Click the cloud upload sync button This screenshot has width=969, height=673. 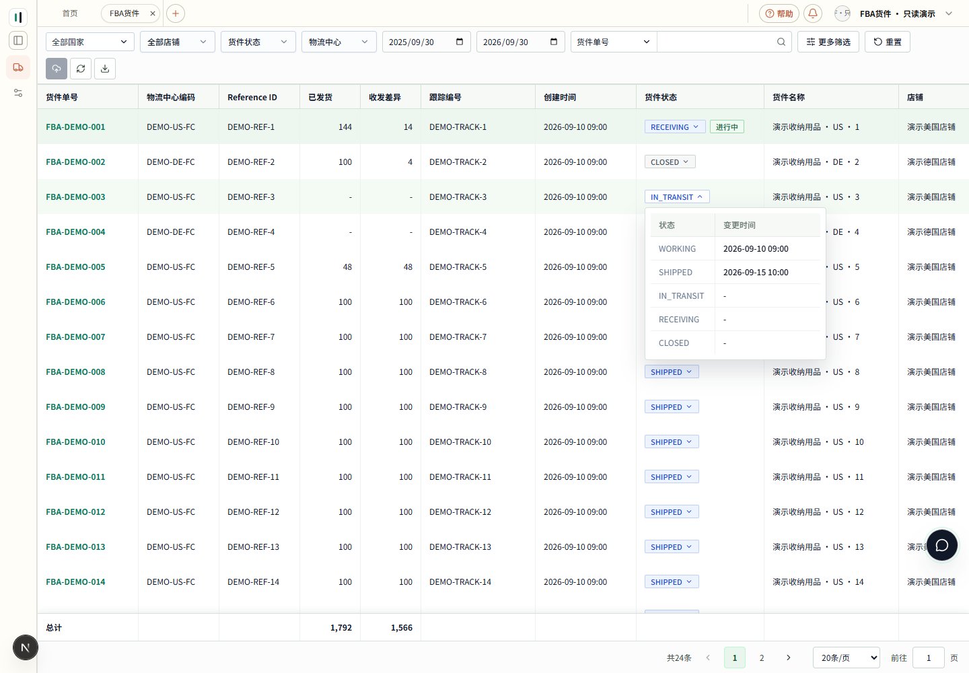[57, 68]
